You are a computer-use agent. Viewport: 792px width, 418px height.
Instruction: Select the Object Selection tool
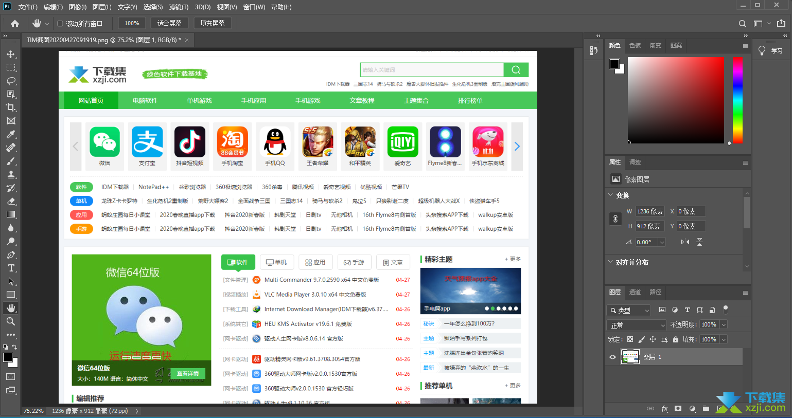[x=11, y=94]
